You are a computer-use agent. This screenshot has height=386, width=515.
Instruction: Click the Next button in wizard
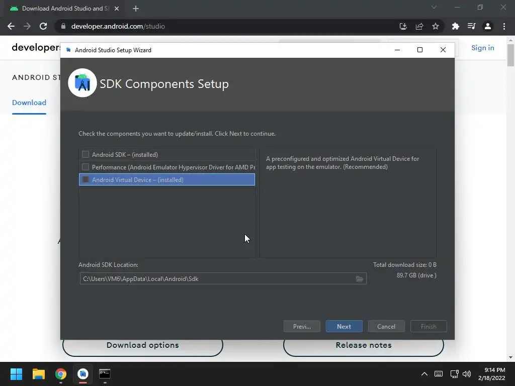[344, 326]
